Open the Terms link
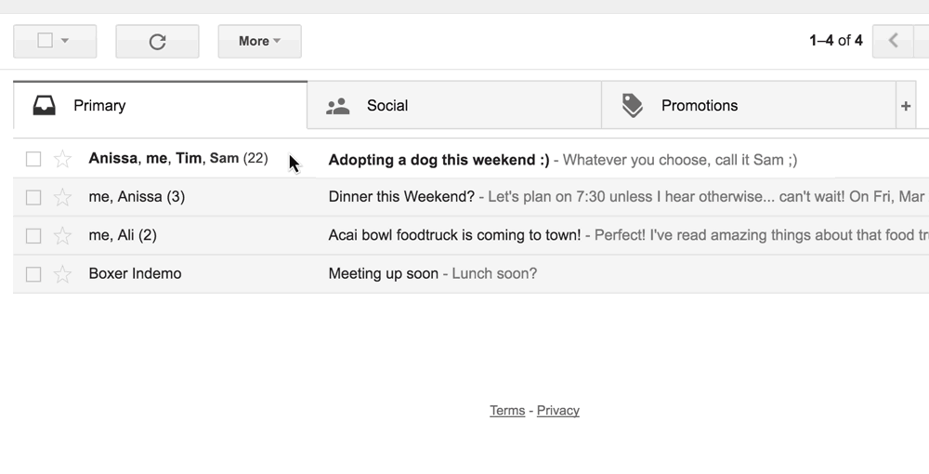This screenshot has height=474, width=929. [507, 411]
